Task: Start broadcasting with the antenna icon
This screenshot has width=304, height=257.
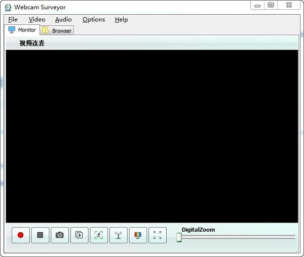Action: click(x=119, y=235)
